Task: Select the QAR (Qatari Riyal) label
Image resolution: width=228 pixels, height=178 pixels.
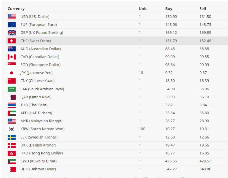Action: tap(36, 97)
